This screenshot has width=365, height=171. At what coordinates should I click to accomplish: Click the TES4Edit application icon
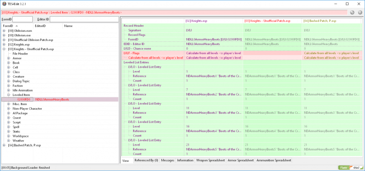(x=4, y=4)
